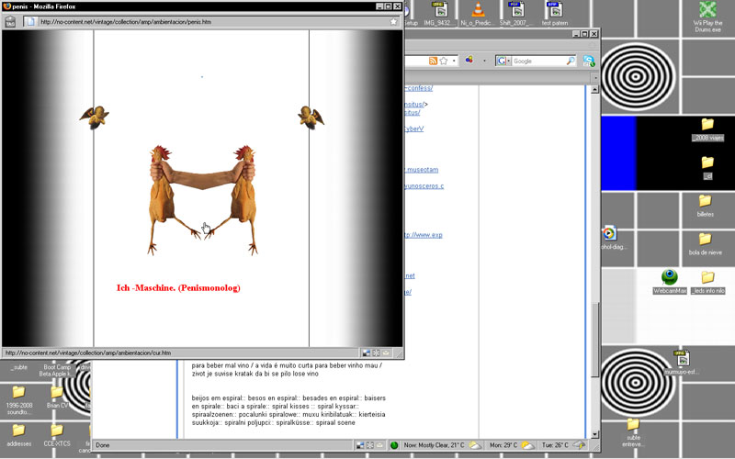Open the Skype toolbar icon
This screenshot has width=735, height=459.
click(x=588, y=61)
